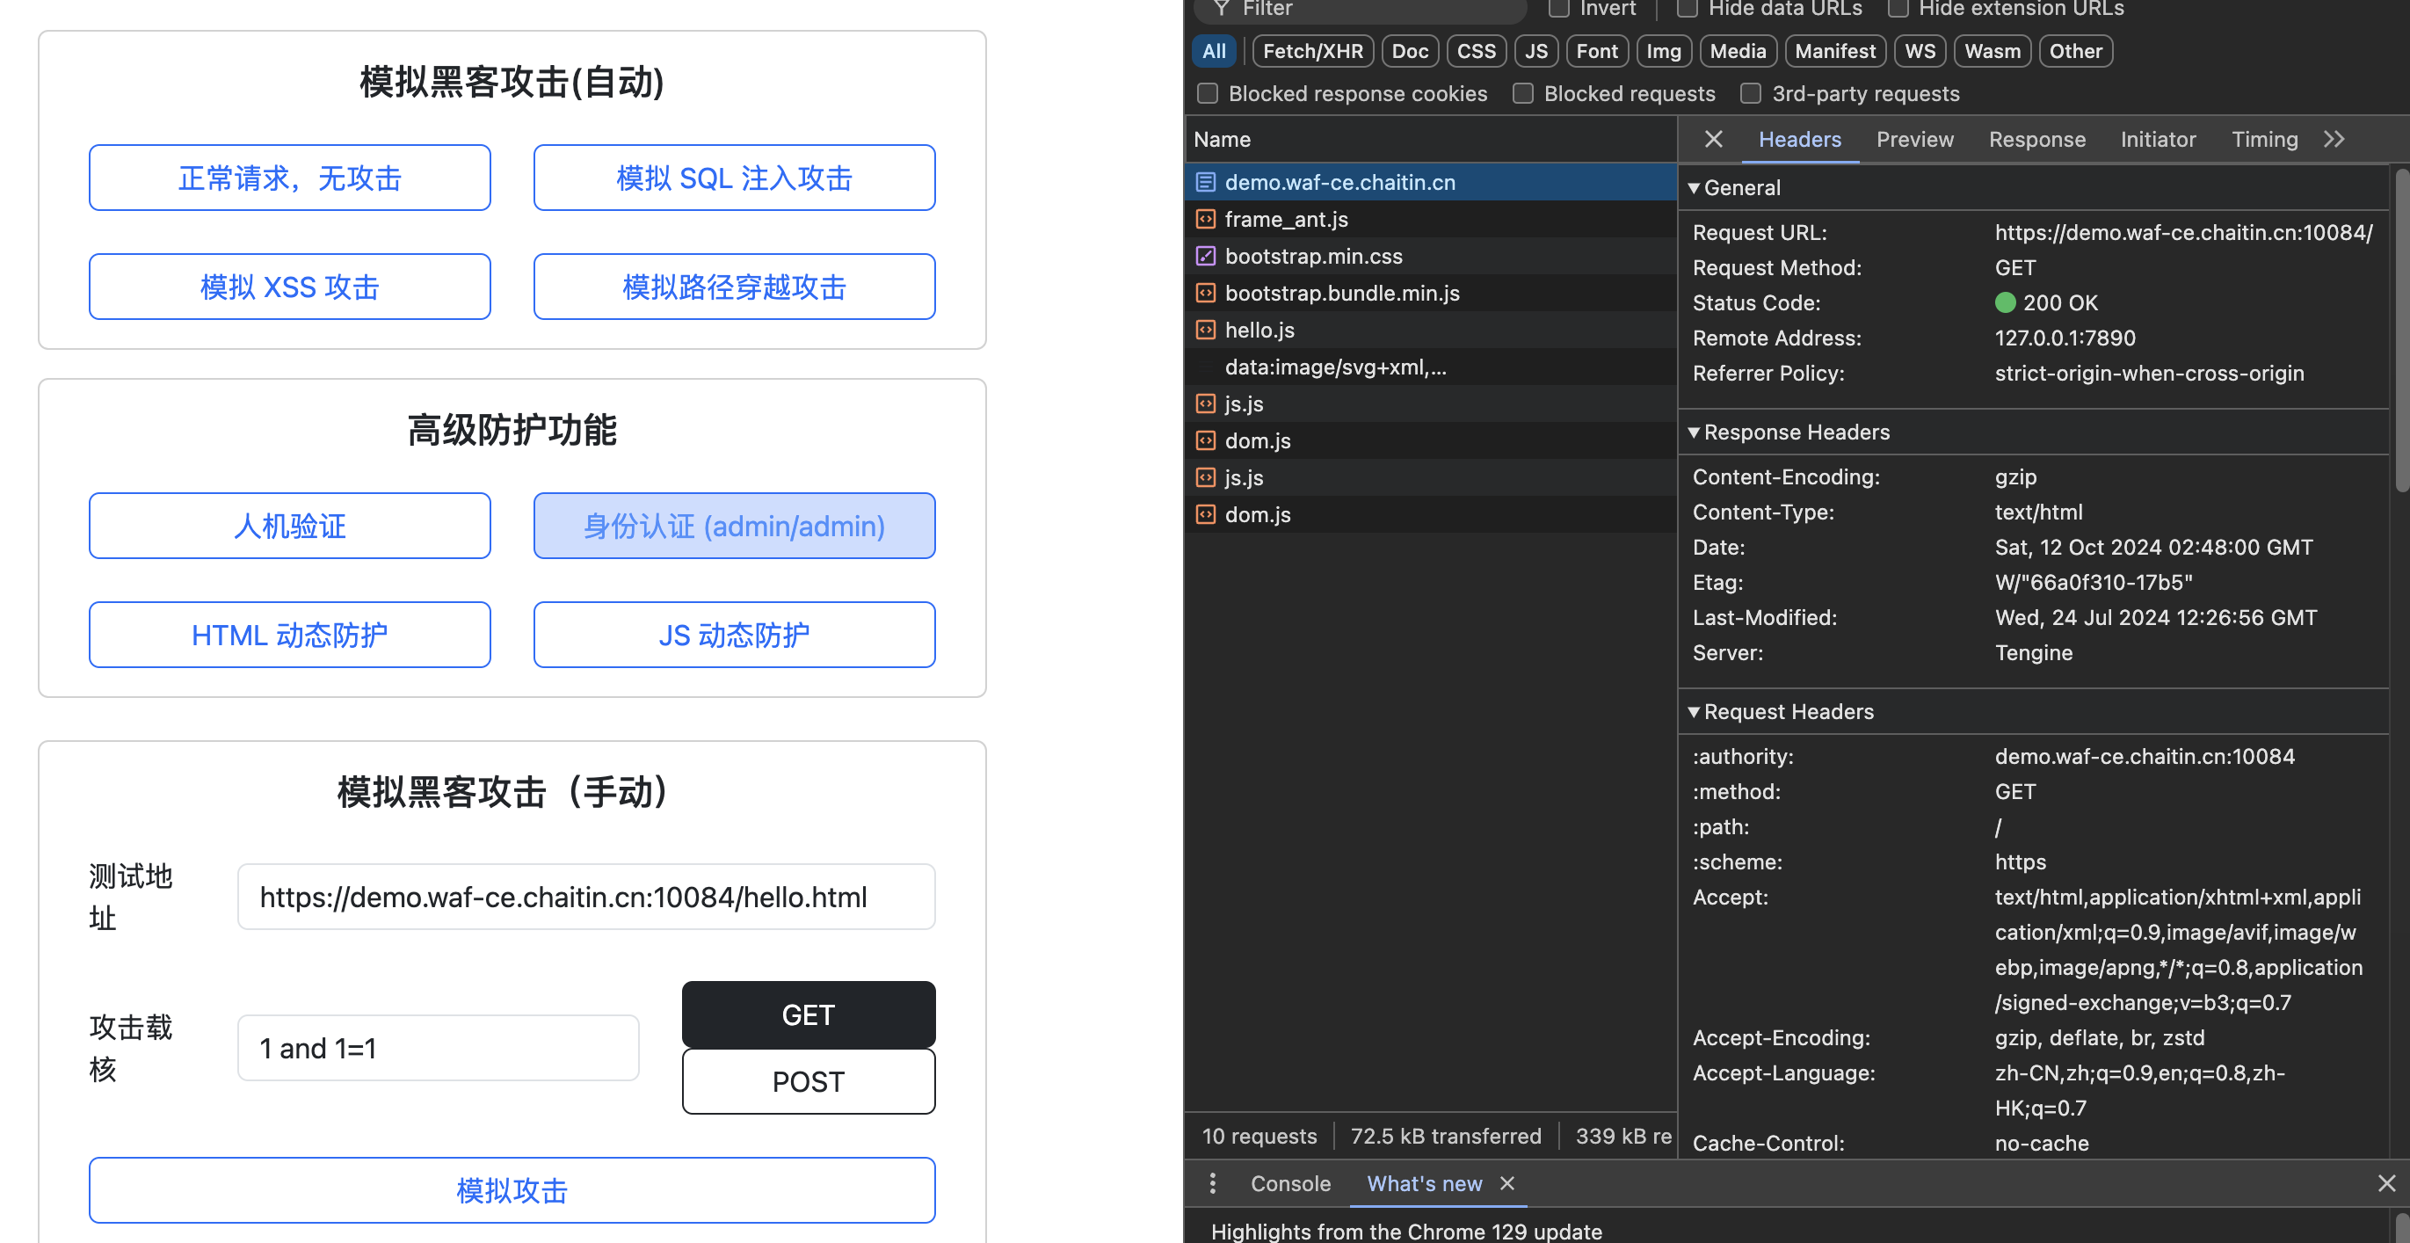Click the 测试地址 URL input field
The height and width of the screenshot is (1243, 2410).
[585, 897]
